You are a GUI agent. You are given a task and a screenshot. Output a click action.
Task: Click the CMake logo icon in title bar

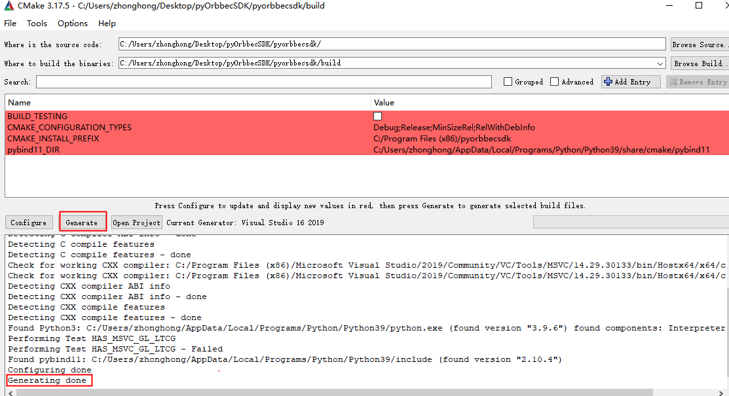point(9,6)
